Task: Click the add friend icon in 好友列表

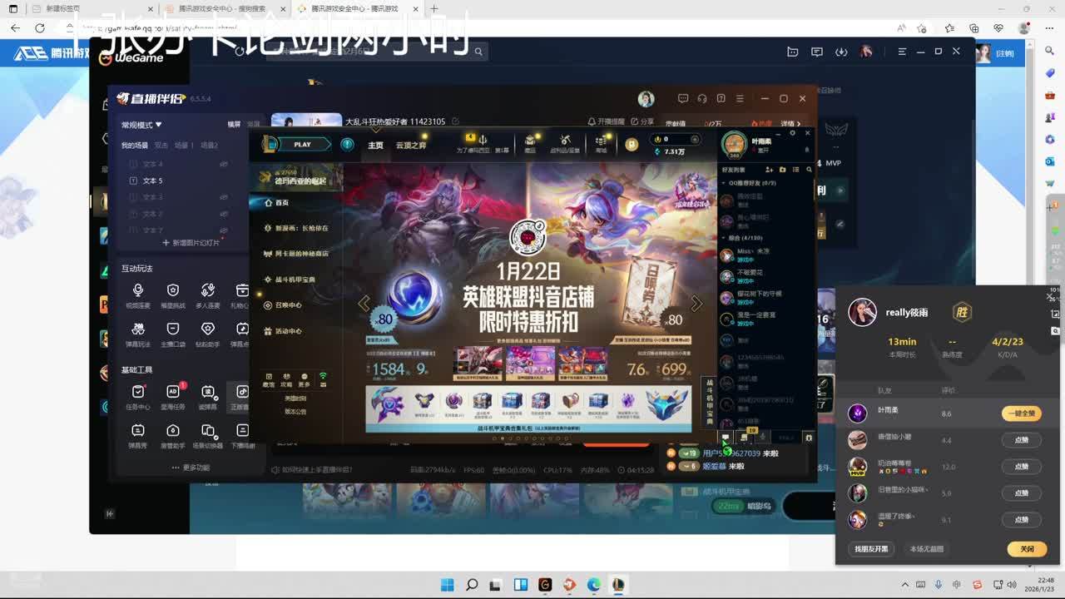Action: click(769, 170)
